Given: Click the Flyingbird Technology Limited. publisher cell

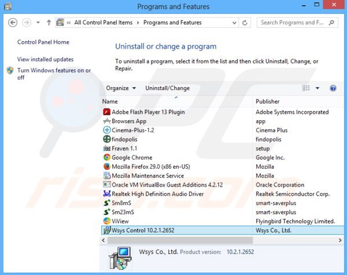Looking at the screenshot, I should coord(295,221).
